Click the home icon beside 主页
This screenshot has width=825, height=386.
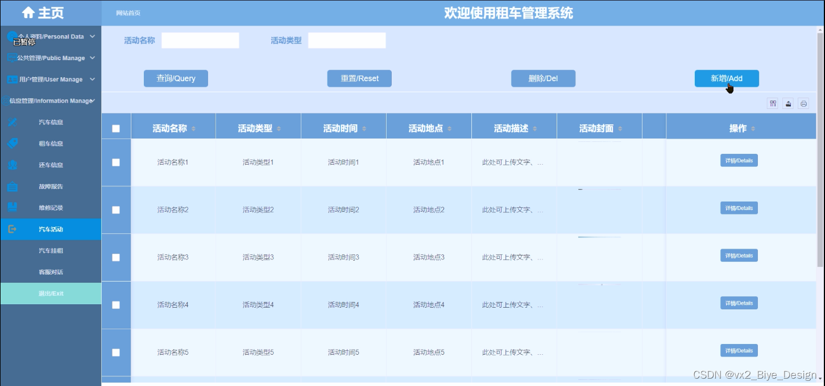pyautogui.click(x=28, y=12)
